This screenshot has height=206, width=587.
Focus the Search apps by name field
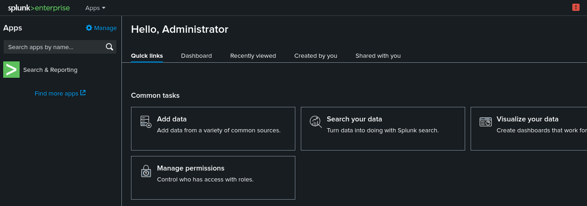[x=60, y=47]
